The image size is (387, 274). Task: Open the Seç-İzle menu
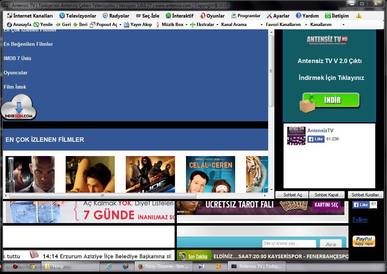point(147,16)
